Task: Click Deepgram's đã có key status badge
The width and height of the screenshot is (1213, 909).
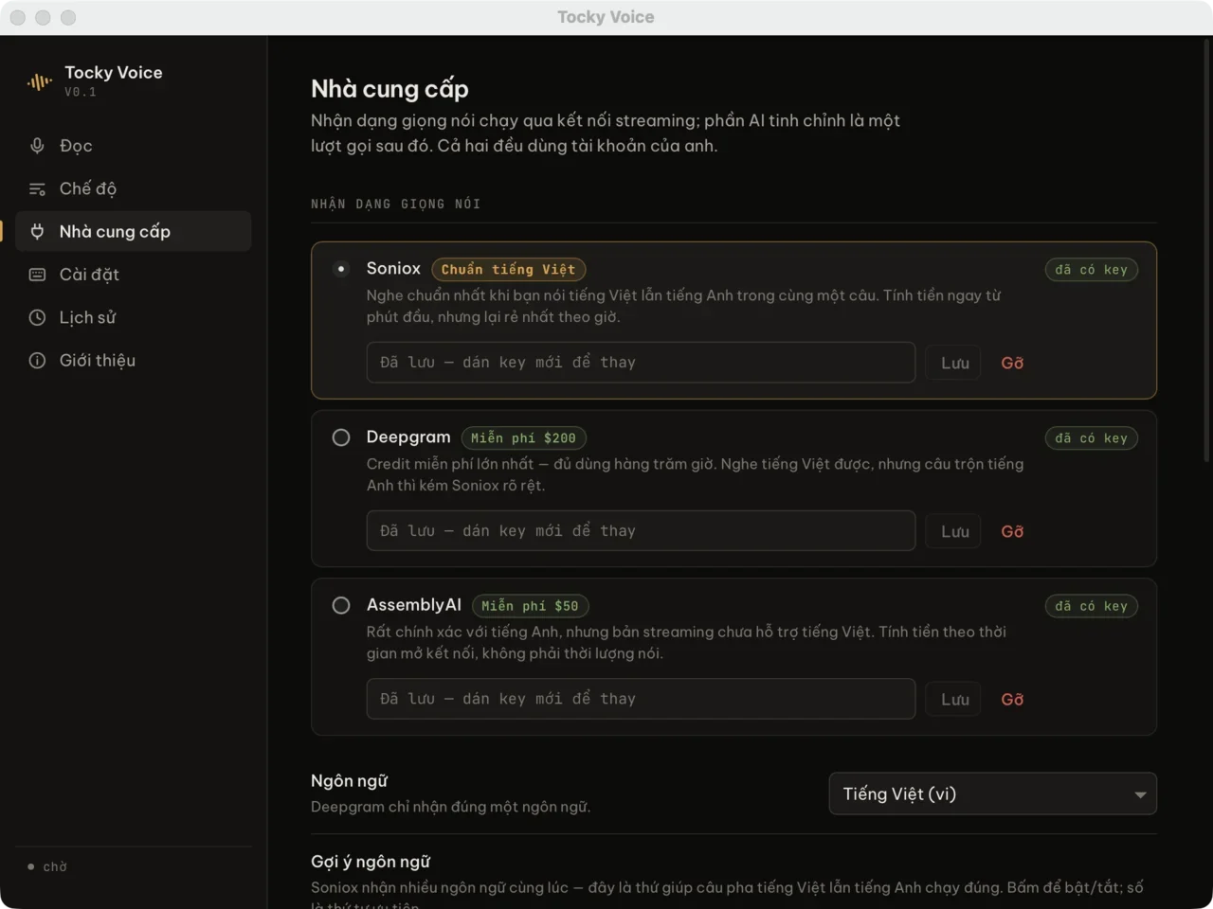Action: point(1092,438)
